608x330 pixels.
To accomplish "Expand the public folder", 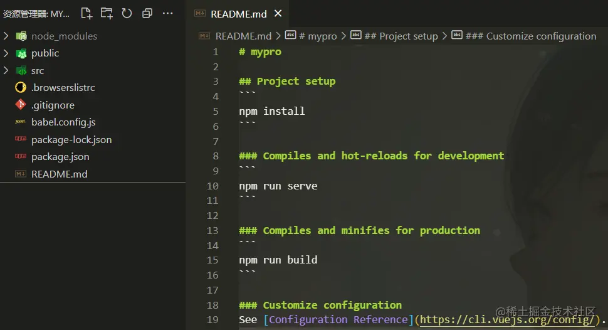I will [x=6, y=53].
